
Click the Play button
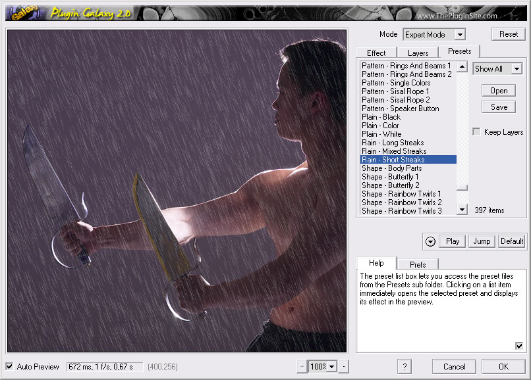point(453,241)
